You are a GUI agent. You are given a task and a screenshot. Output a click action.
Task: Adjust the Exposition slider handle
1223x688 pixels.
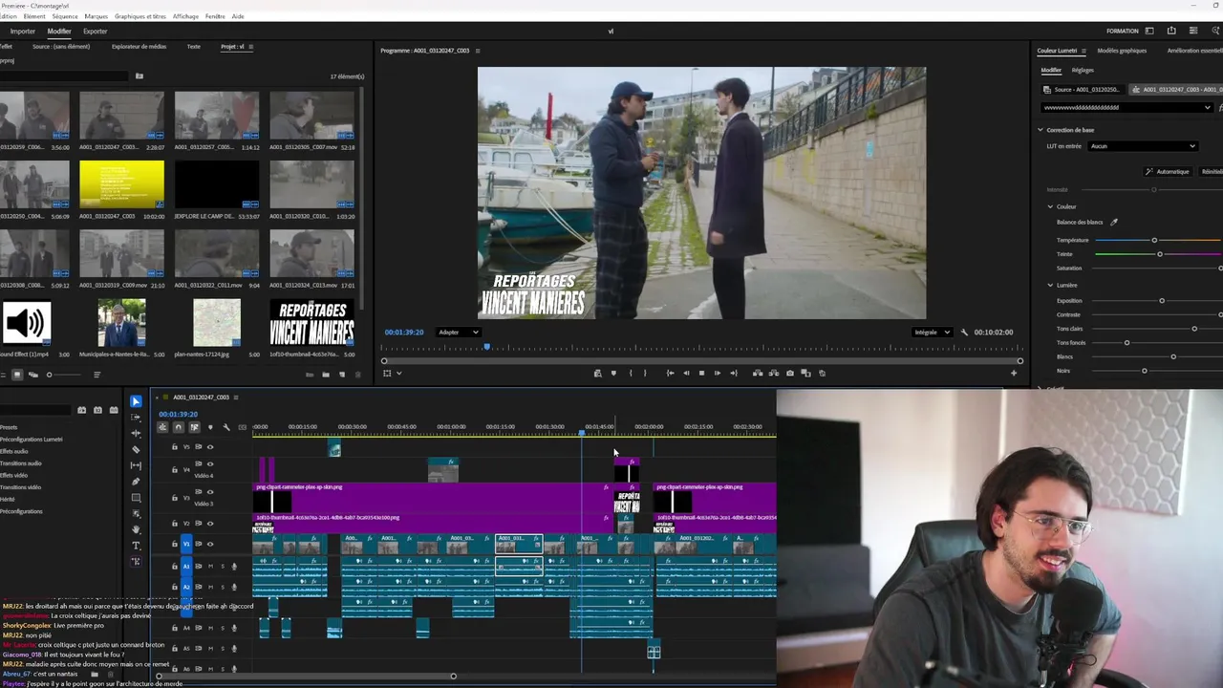[x=1162, y=301]
